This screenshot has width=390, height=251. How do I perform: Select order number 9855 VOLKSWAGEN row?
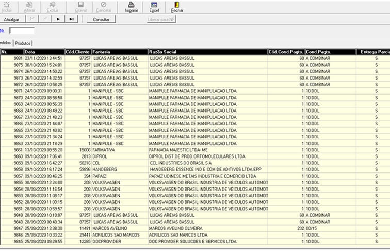(12, 182)
